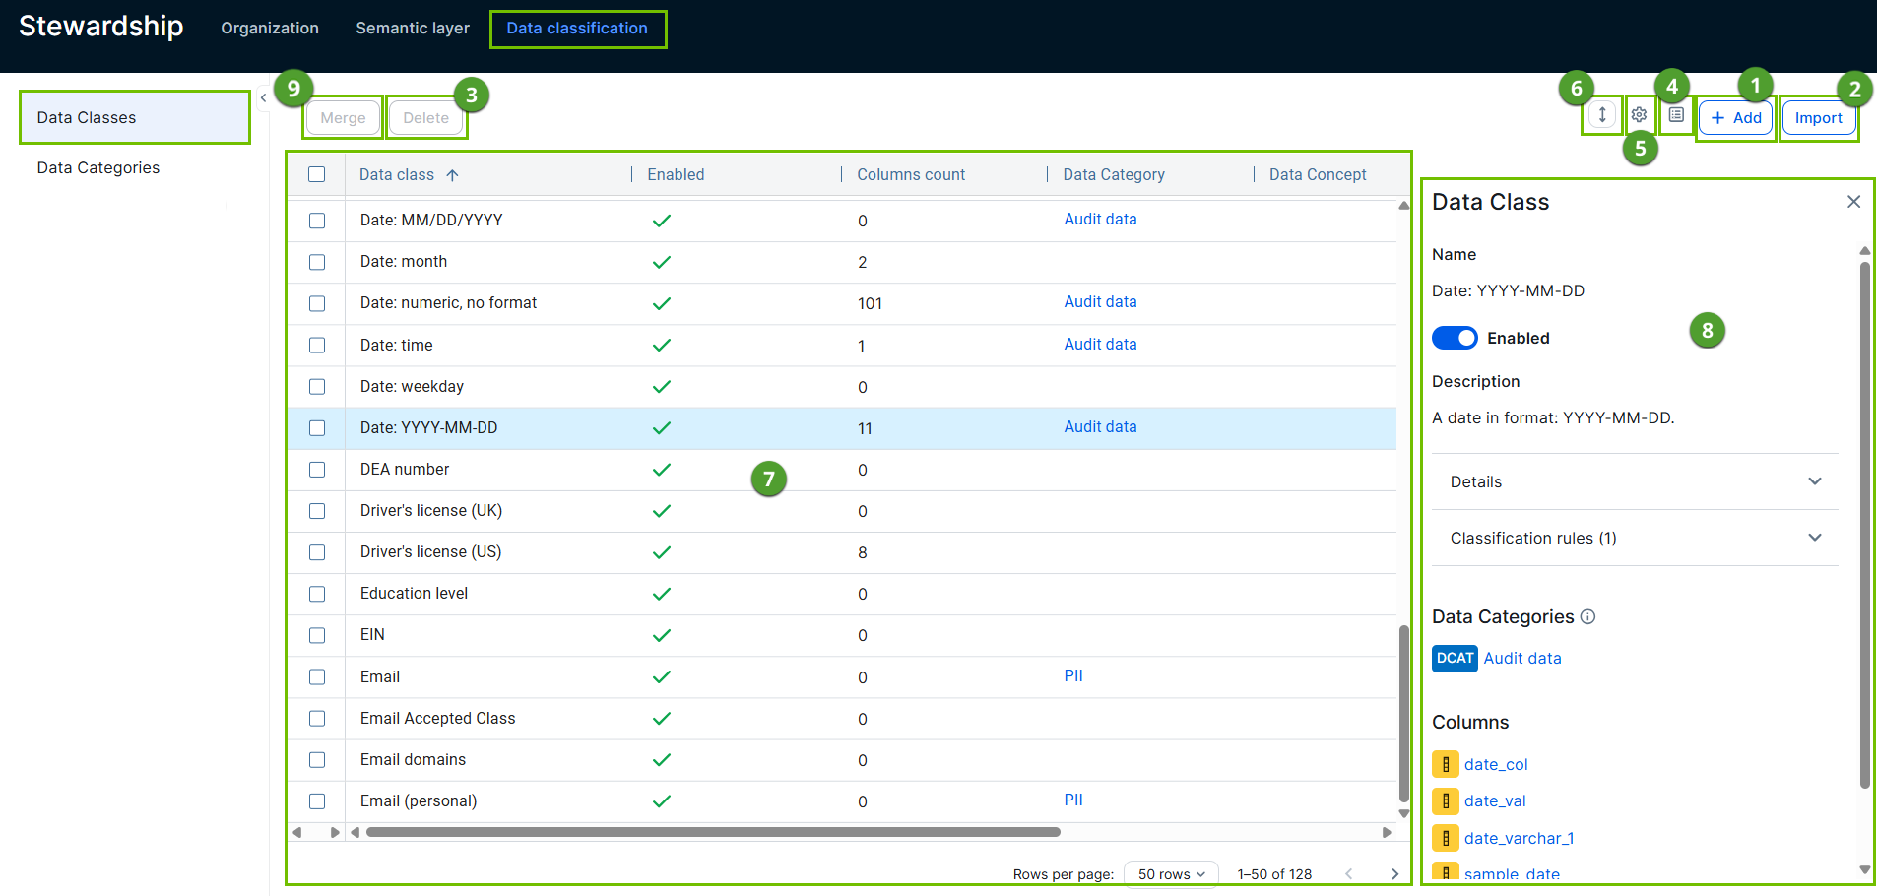Click the column icon beside sample_date
This screenshot has width=1877, height=896.
pyautogui.click(x=1445, y=872)
